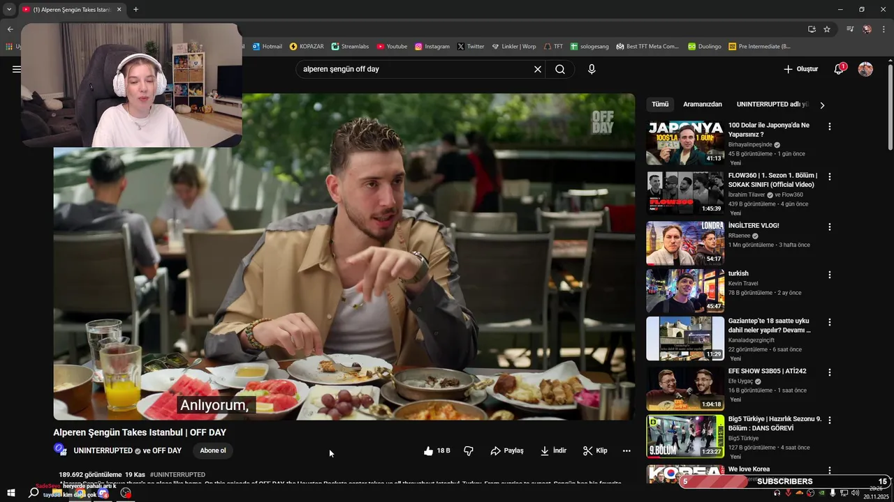Click the browser back arrow

point(10,29)
